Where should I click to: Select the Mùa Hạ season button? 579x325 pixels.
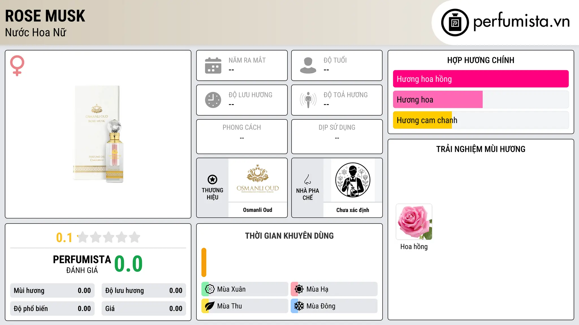pyautogui.click(x=334, y=289)
